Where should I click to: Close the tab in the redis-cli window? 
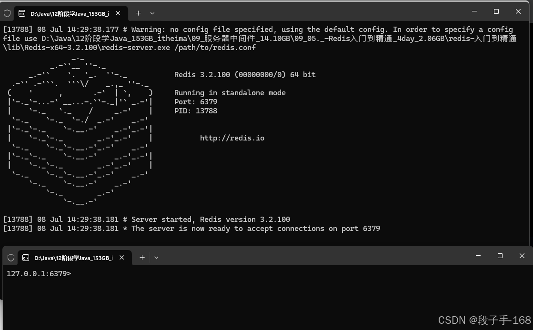121,258
